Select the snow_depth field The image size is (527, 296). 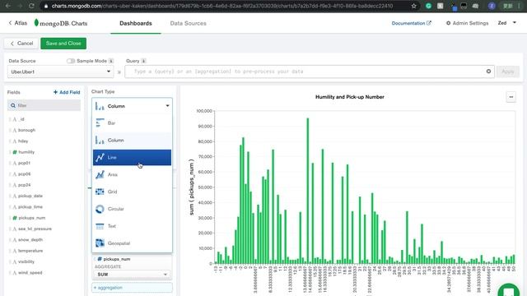click(x=30, y=239)
